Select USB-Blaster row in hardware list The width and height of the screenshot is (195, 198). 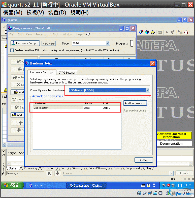tap(77, 108)
